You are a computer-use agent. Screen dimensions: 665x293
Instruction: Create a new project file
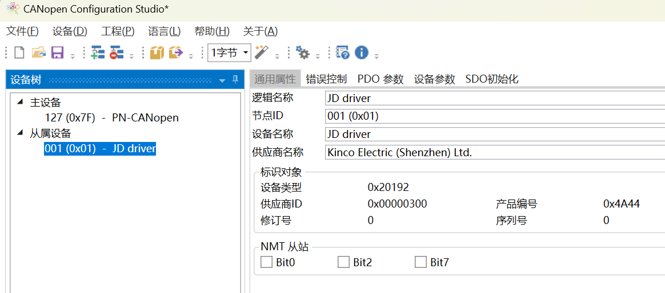pos(19,53)
